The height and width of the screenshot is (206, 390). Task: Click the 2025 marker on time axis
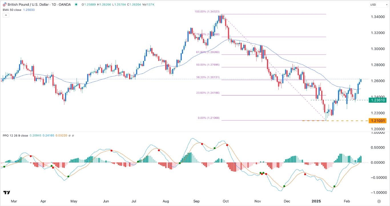coord(316,201)
